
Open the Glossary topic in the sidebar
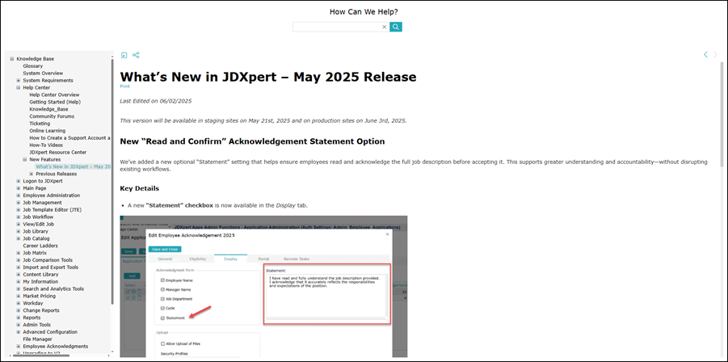click(33, 66)
